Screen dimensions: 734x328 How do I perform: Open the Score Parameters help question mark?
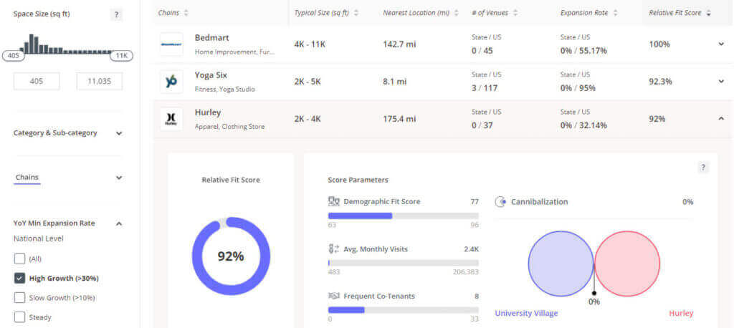coord(702,168)
